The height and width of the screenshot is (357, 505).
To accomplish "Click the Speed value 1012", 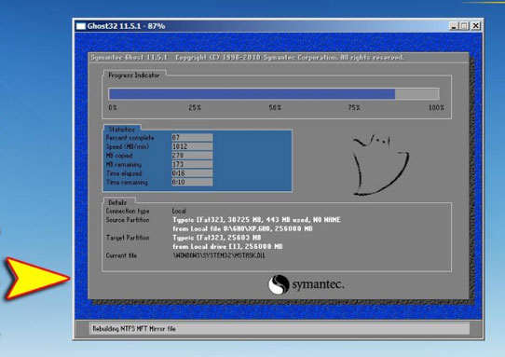I will [x=192, y=146].
